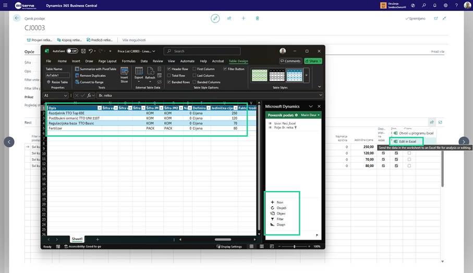Select the Sheet1 worksheet tab

coord(77,239)
